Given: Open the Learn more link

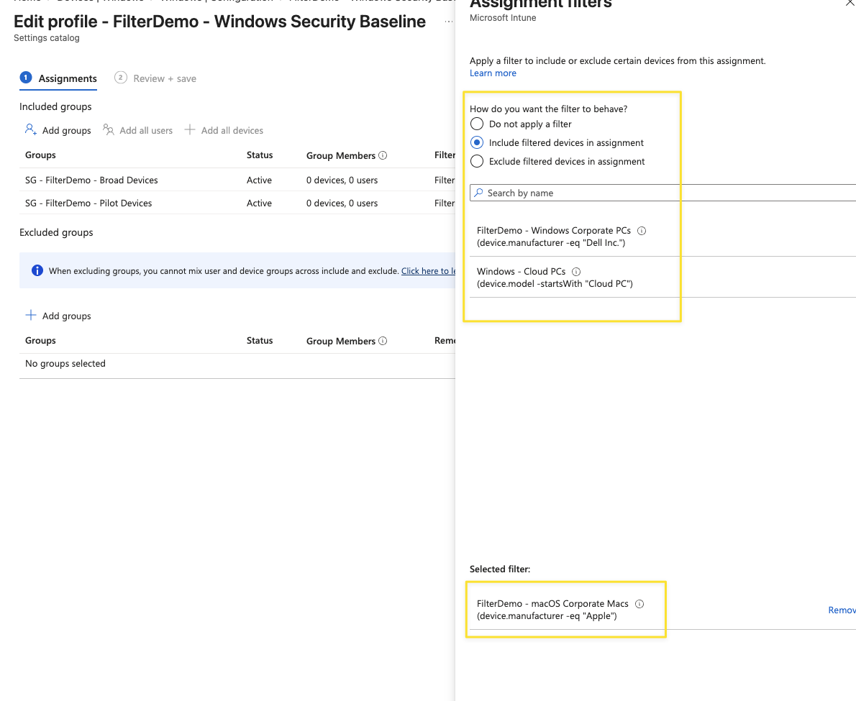Looking at the screenshot, I should tap(493, 73).
